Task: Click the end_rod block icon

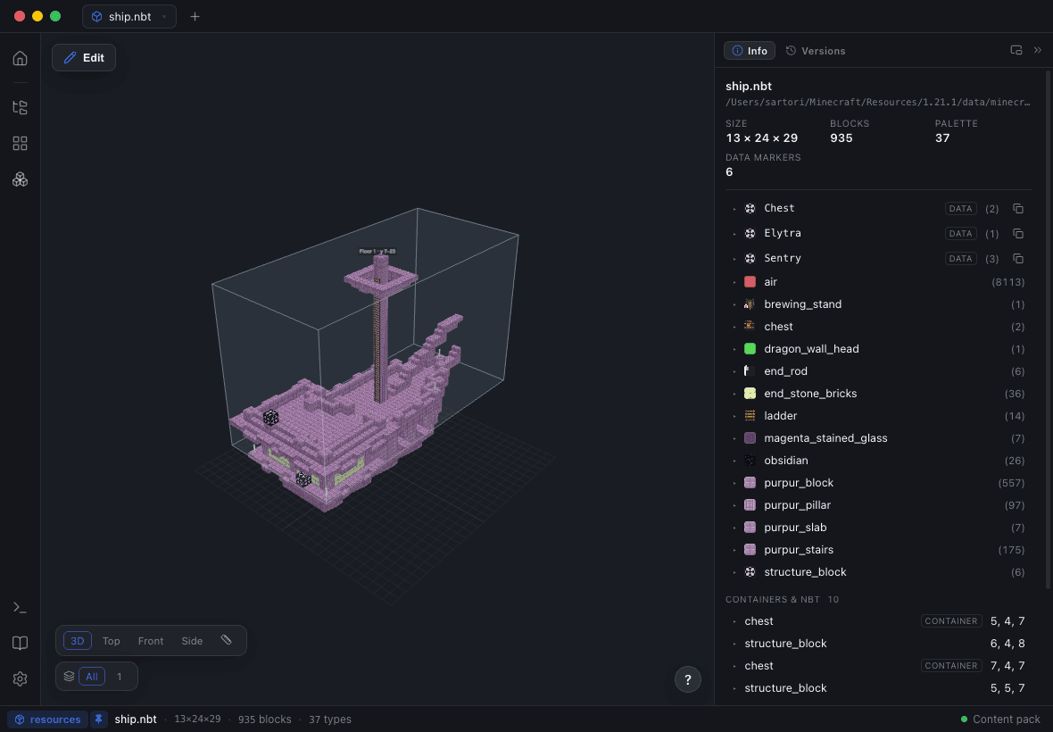Action: point(750,370)
